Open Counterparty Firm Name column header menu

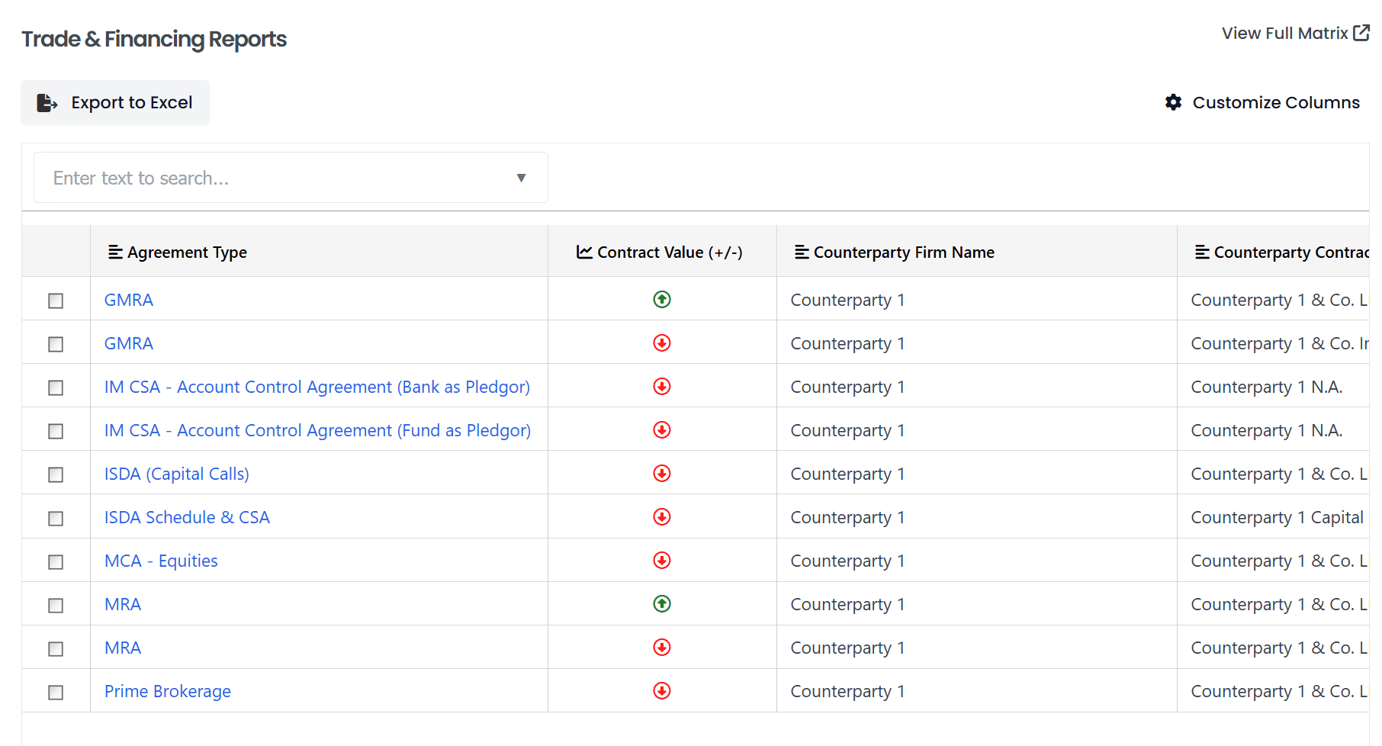coord(802,252)
